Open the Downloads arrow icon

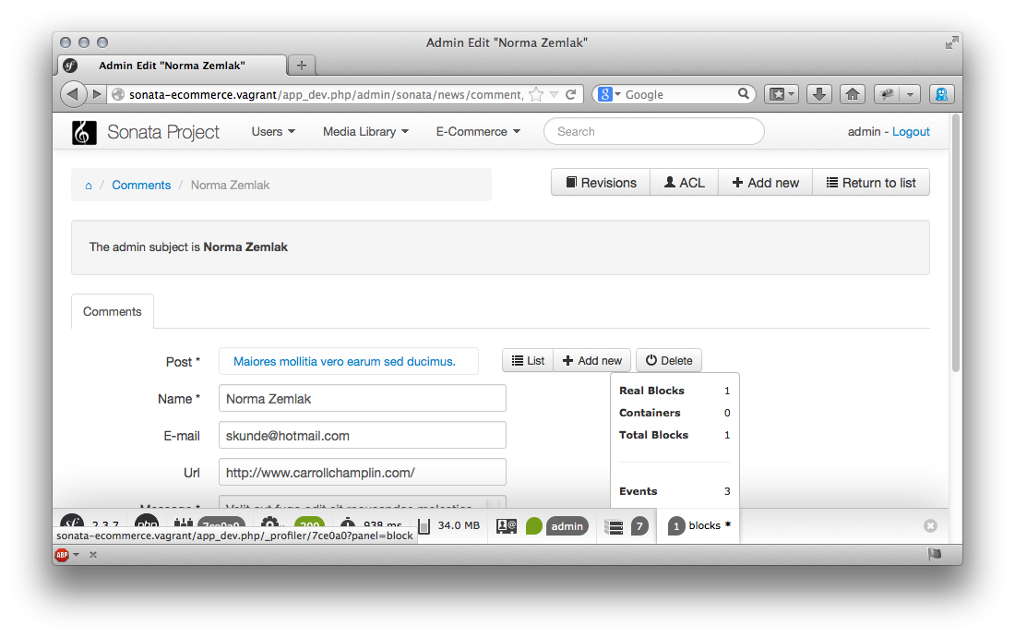819,94
